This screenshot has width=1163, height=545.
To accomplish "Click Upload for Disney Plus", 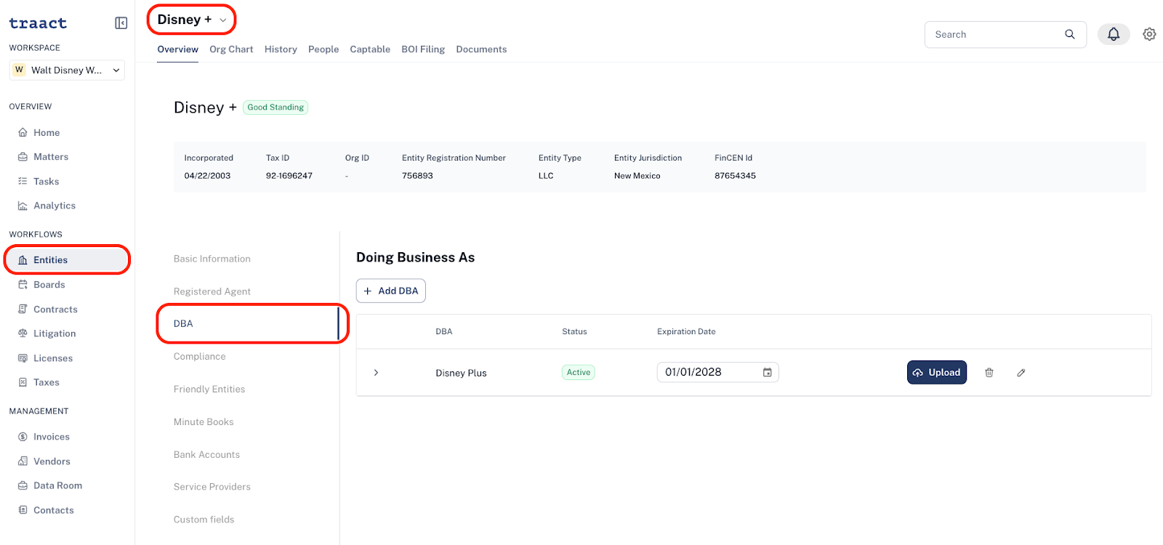I will coord(937,372).
